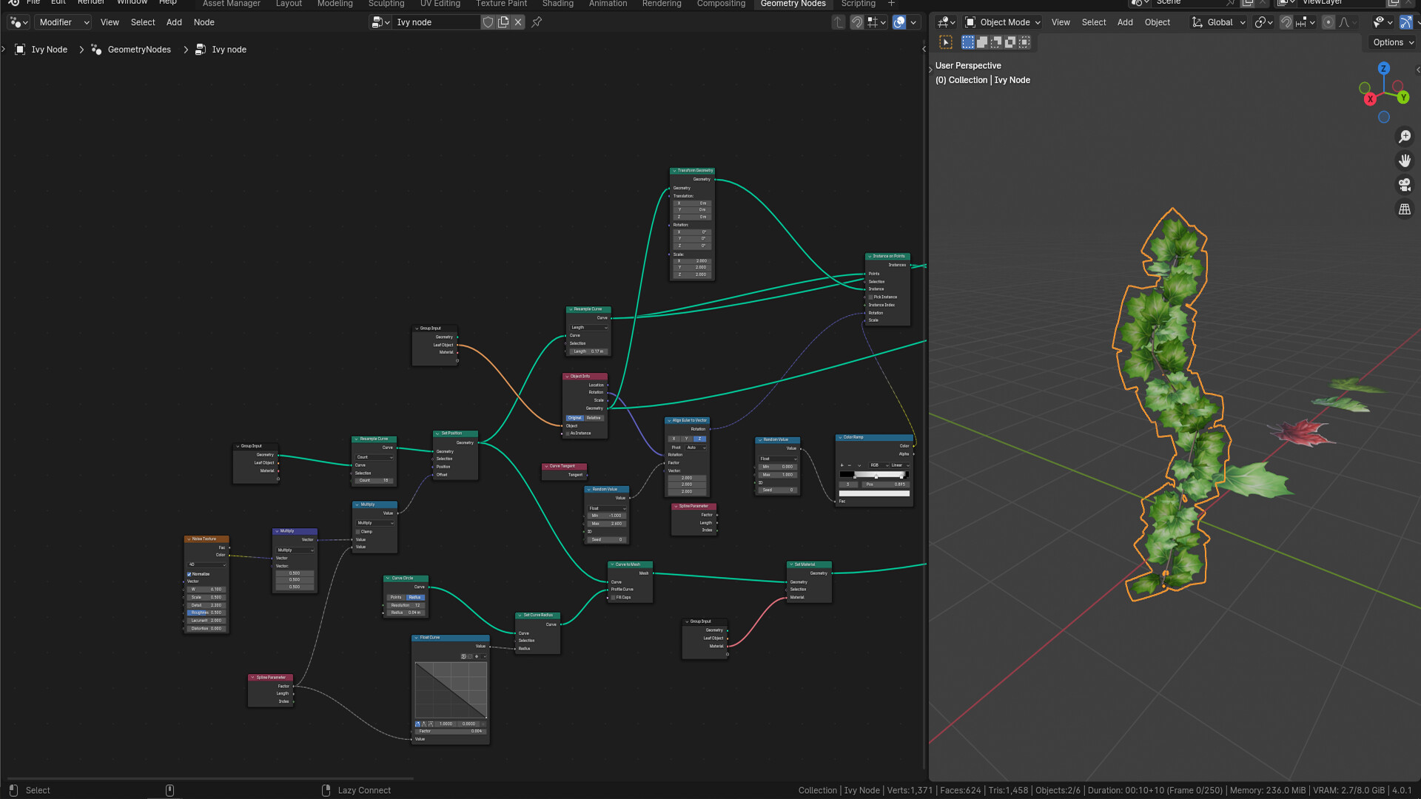Click the new node tree copy icon

coord(502,22)
